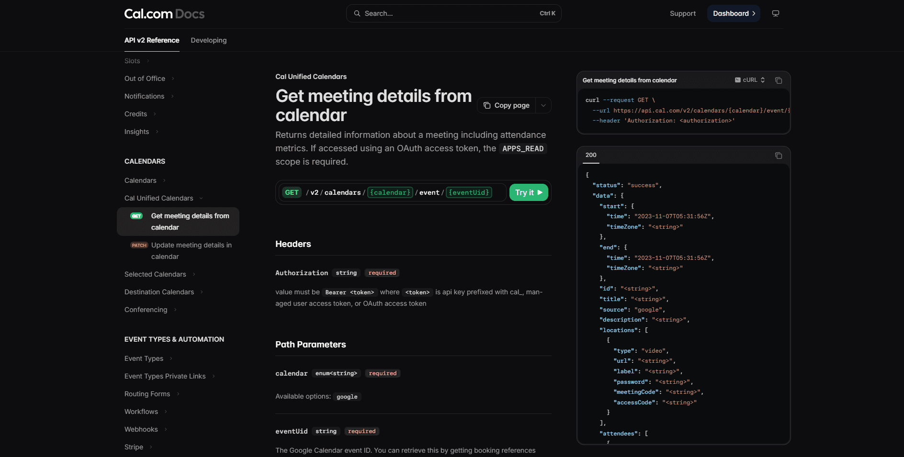Select the 200 response tab

(591, 155)
